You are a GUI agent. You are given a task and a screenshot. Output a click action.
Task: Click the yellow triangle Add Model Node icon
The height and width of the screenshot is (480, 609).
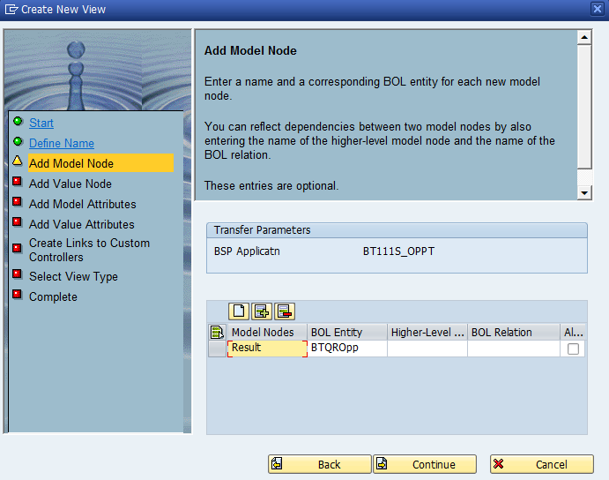click(18, 161)
